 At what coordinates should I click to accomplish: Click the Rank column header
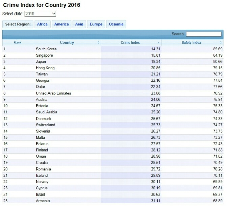tap(18, 42)
